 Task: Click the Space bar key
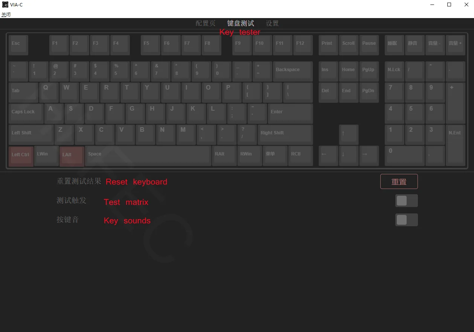point(148,156)
